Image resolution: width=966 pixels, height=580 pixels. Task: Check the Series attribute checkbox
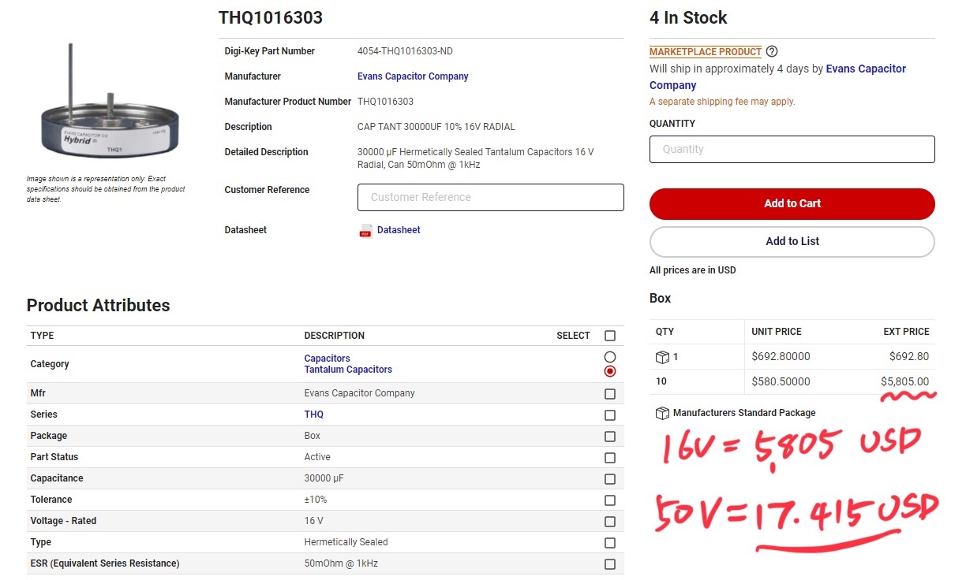[x=609, y=415]
